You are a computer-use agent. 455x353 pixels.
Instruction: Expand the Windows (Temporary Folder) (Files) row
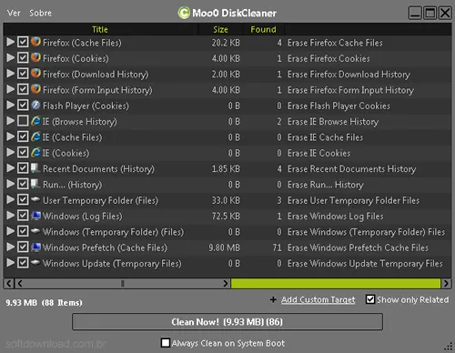click(11, 231)
